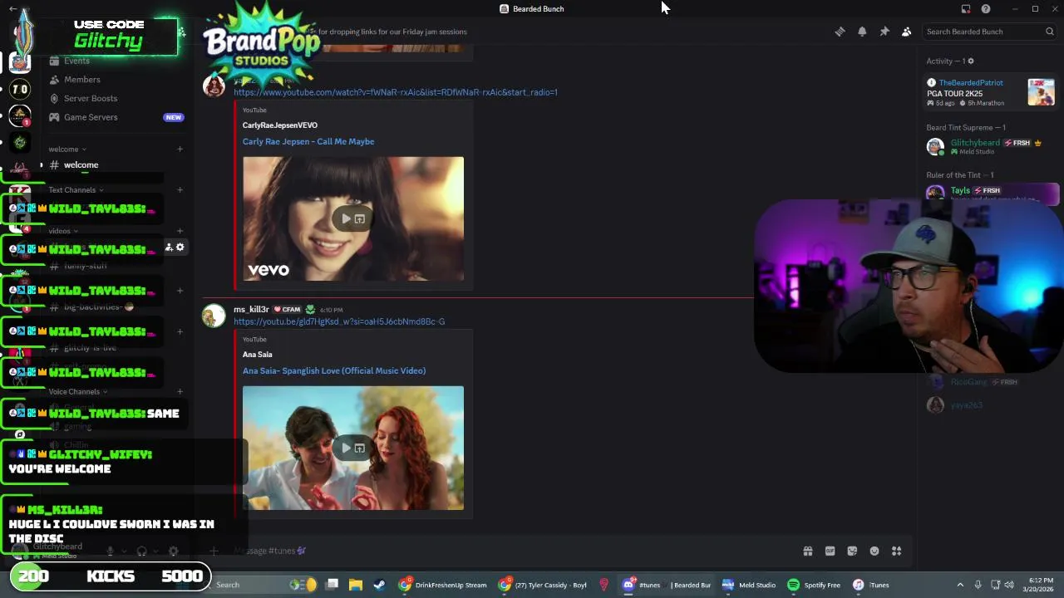Open ms_kill3r's youtu.be link
Screen dimensions: 1064x598
coord(339,321)
